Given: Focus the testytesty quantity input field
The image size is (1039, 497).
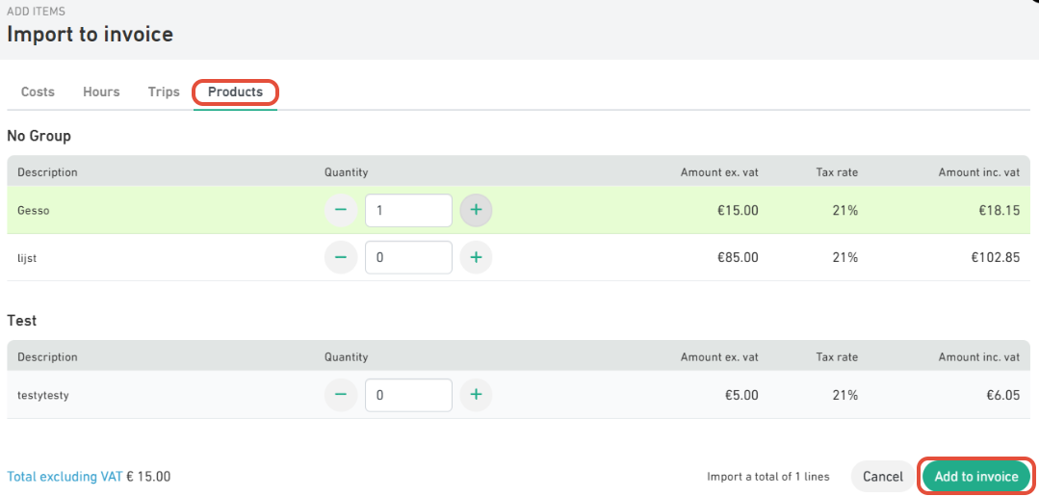Looking at the screenshot, I should (409, 395).
